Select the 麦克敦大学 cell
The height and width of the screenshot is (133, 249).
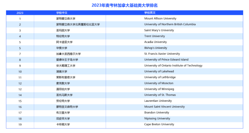63,83
